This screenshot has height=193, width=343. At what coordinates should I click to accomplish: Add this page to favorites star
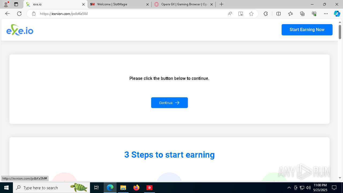point(251,14)
